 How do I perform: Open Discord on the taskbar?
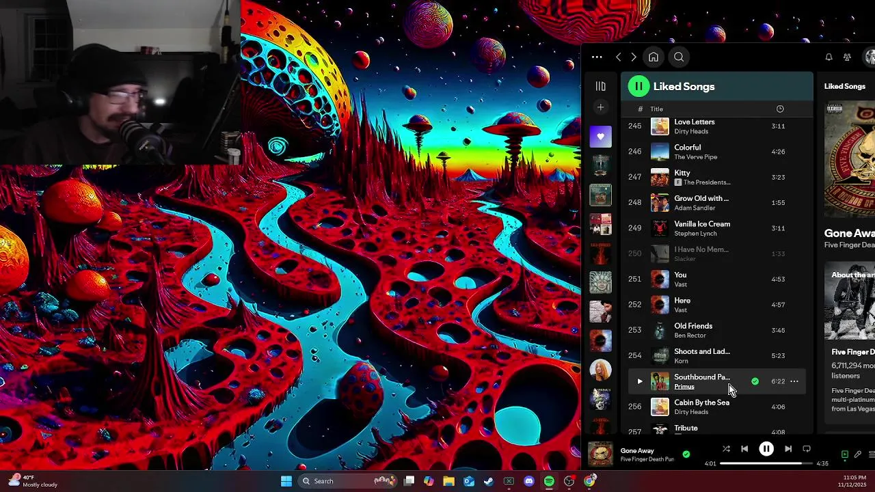click(528, 481)
